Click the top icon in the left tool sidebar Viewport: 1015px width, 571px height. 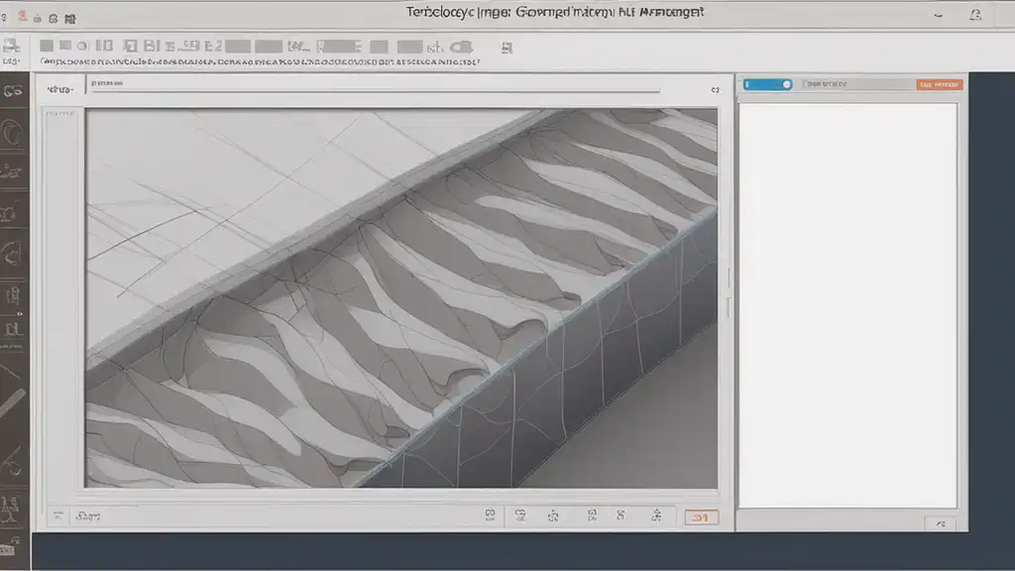13,91
